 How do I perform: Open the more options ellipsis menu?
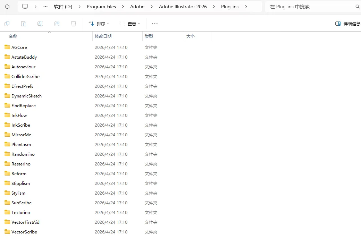tap(155, 24)
